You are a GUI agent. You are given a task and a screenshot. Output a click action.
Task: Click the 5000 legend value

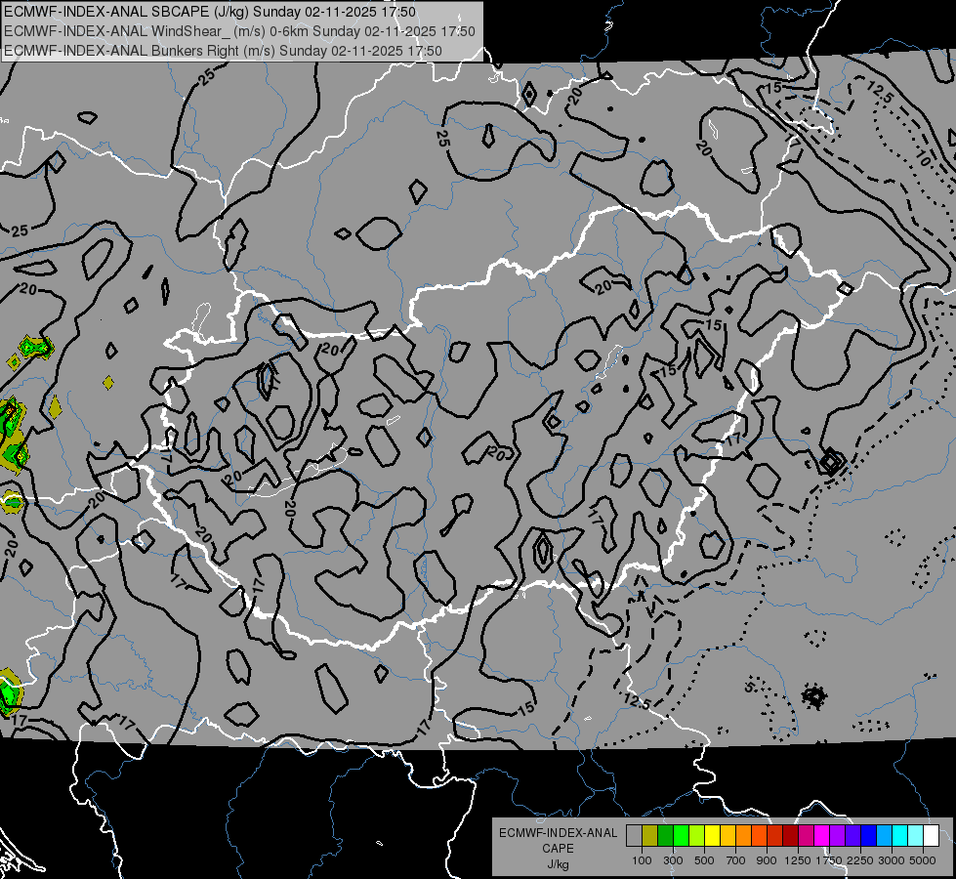point(923,860)
